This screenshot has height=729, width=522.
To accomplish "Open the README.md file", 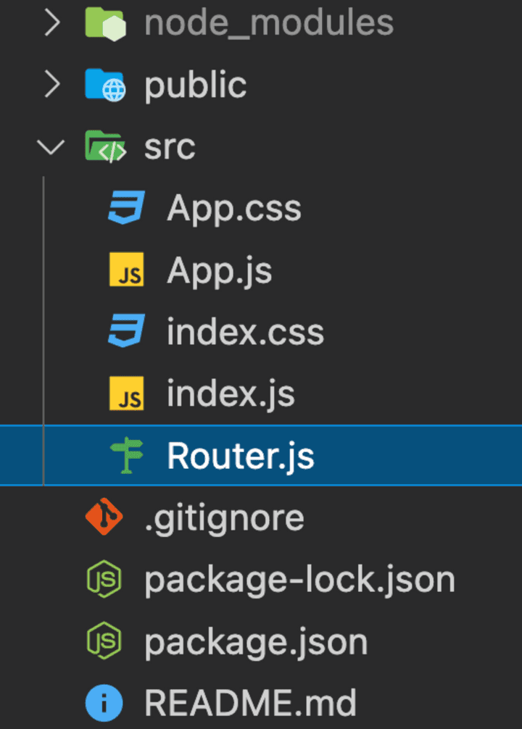I will (250, 704).
